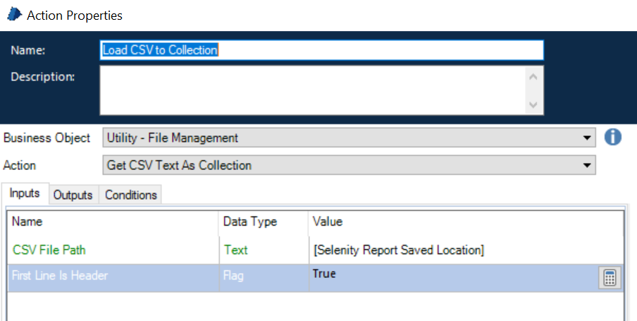
Task: Select the First Line Is Header row
Action: tap(315, 278)
